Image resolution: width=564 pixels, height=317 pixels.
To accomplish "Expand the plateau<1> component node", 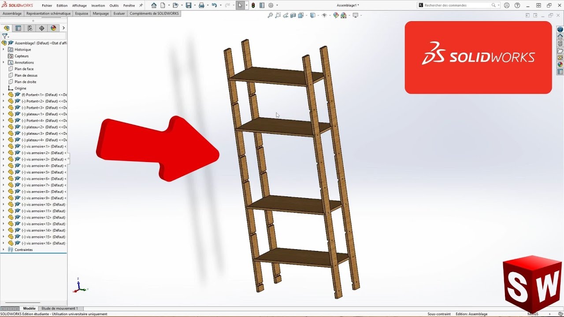I will (4, 114).
